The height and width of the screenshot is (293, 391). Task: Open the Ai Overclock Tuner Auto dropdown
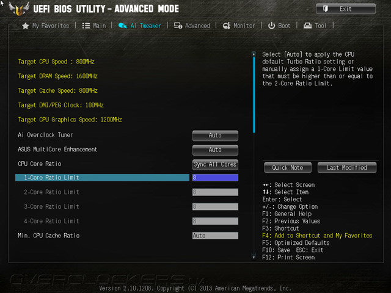coord(215,136)
